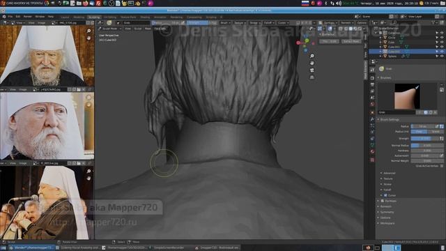Switch to the Shading workspace tab

tap(145, 17)
